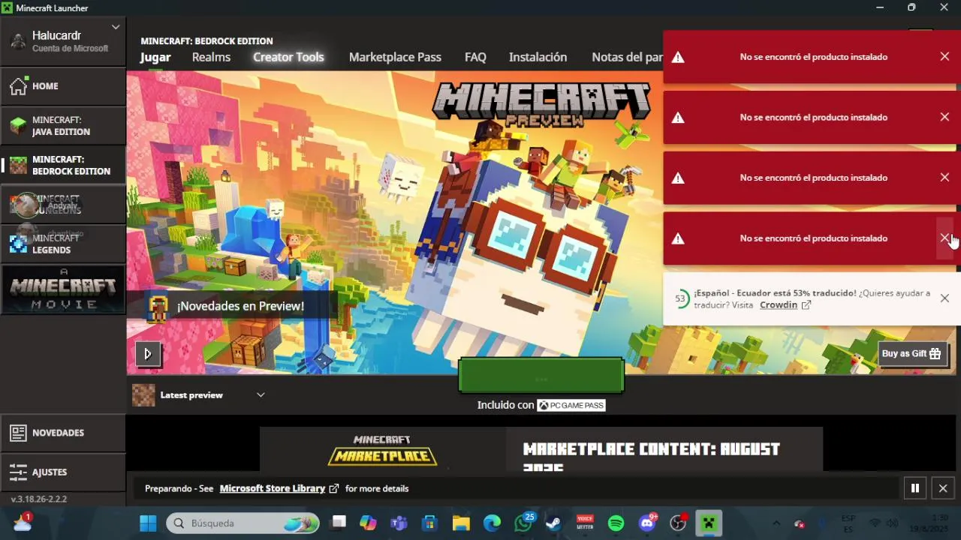Click the ESP language indicator
This screenshot has height=540, width=961.
pos(848,523)
